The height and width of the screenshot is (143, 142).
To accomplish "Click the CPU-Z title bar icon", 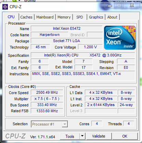I will (5, 7).
